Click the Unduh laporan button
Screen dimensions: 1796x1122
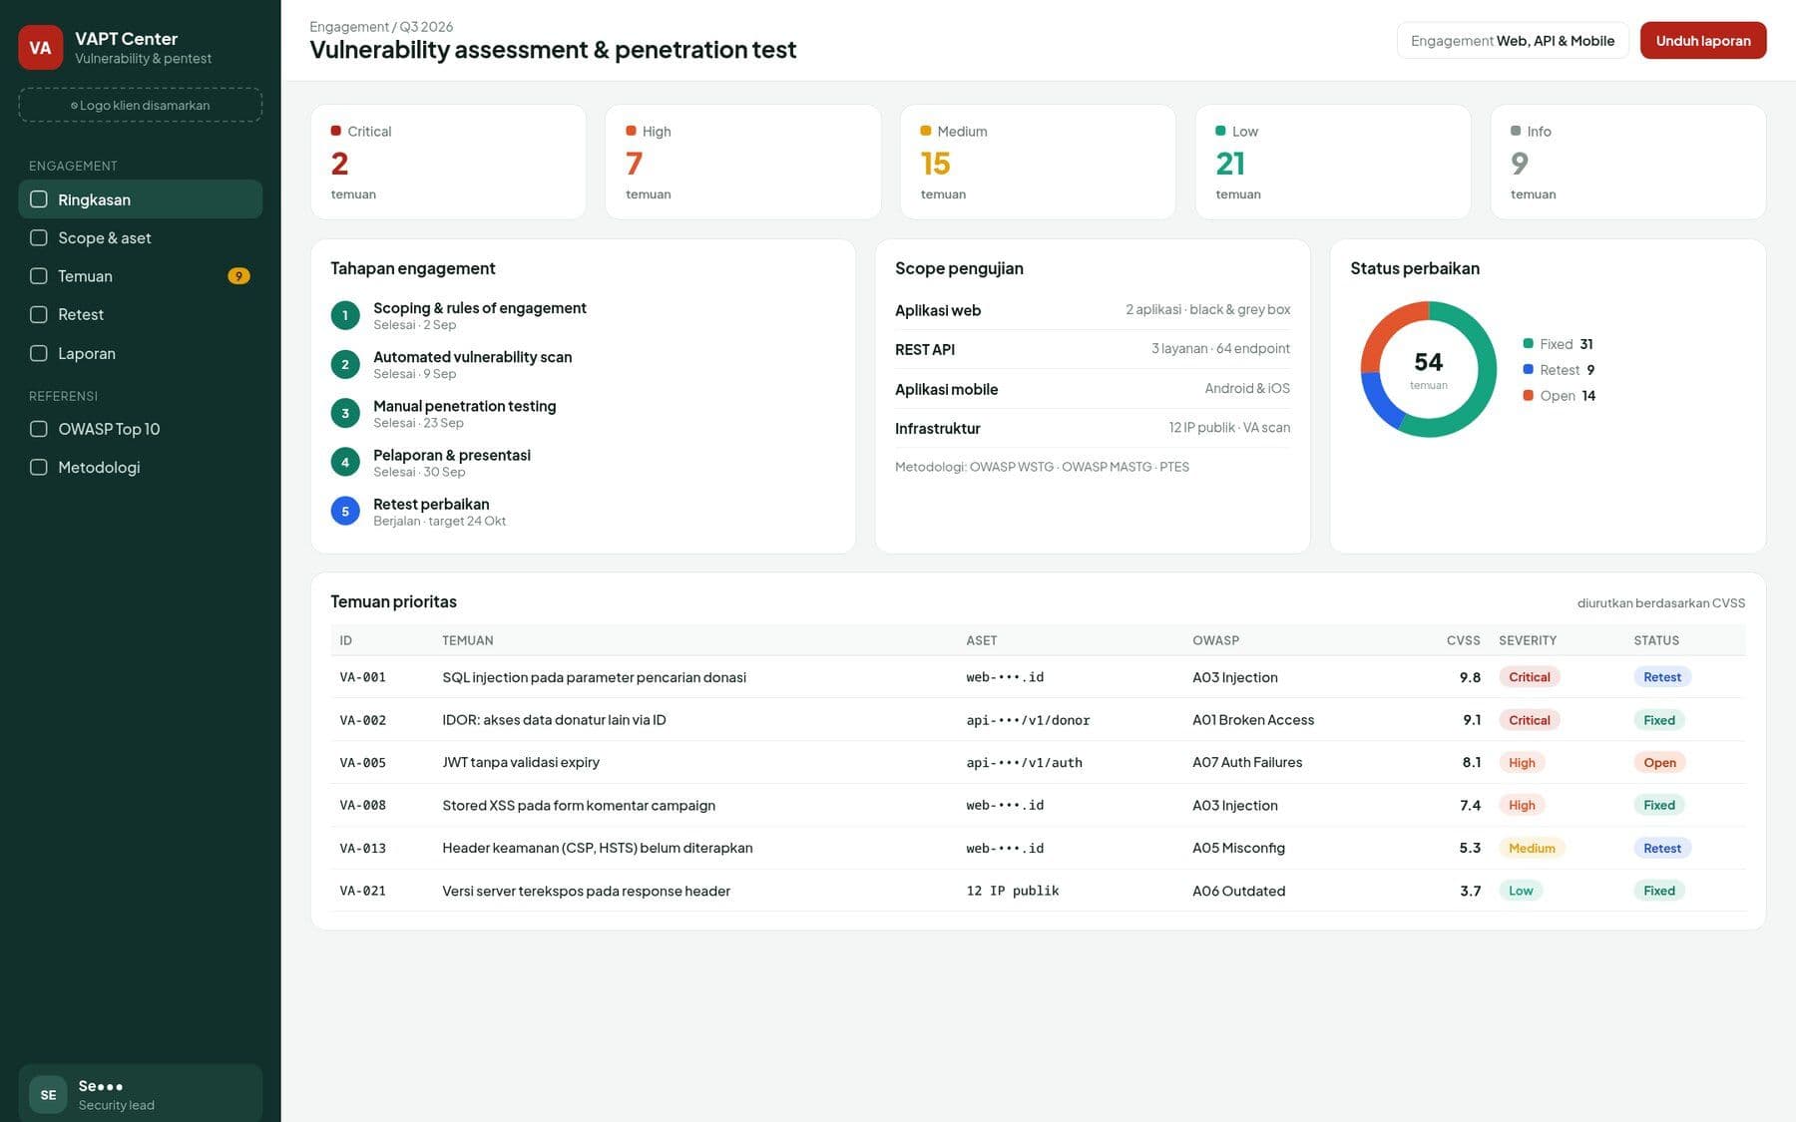click(x=1702, y=41)
